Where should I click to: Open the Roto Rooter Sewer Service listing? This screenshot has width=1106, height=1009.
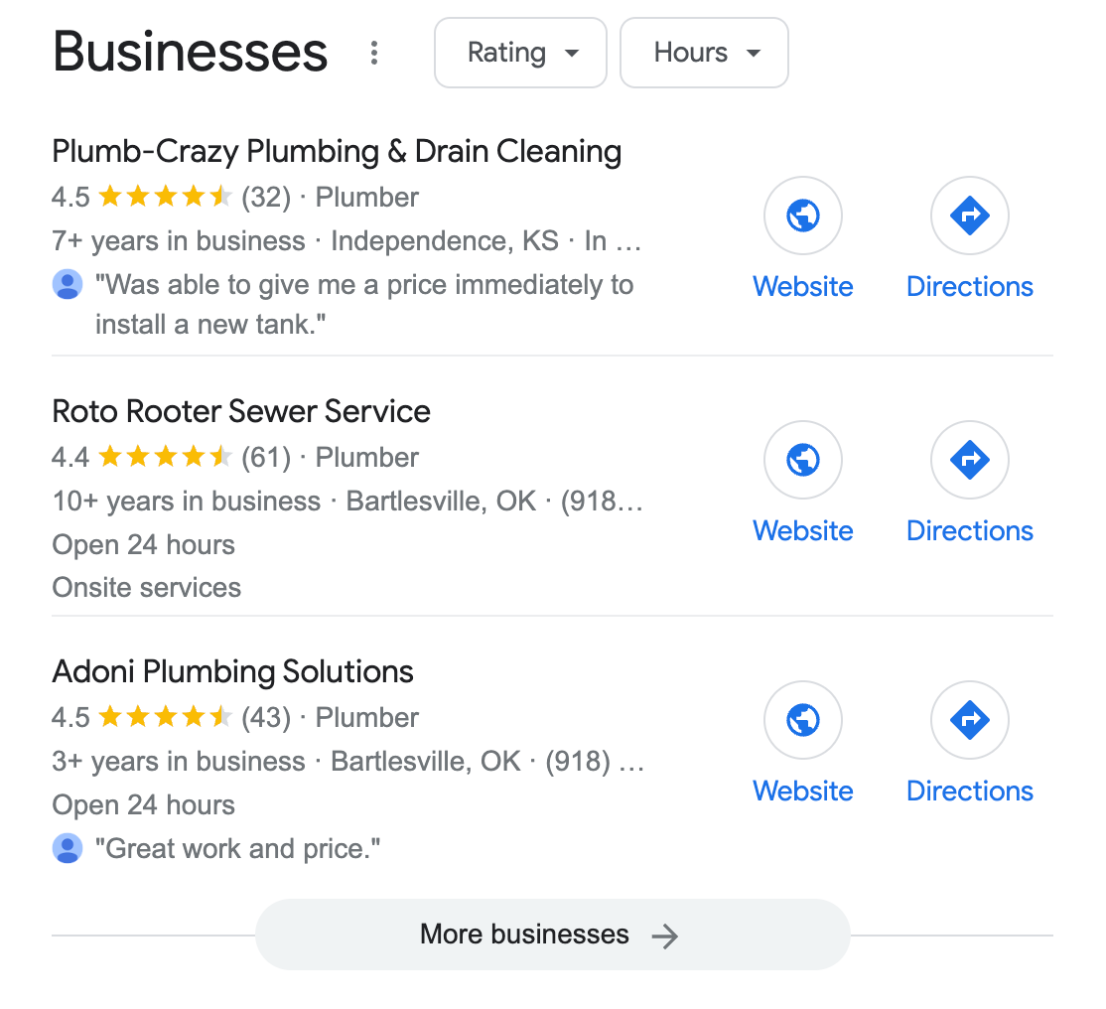(241, 410)
